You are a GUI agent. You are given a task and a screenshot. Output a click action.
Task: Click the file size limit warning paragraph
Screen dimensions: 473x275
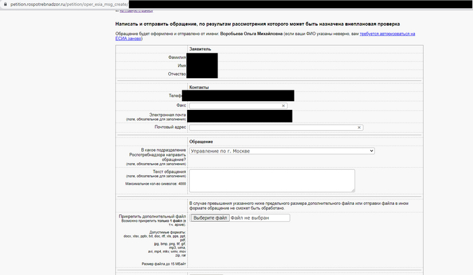click(x=299, y=206)
